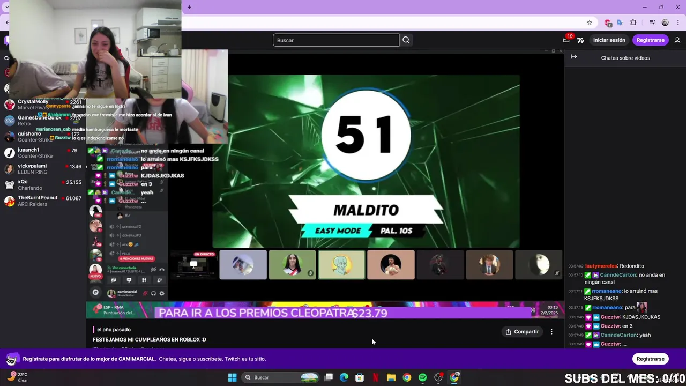This screenshot has width=686, height=386.
Task: Open the GamesDoneQuick channel in sidebar
Action: click(43, 121)
